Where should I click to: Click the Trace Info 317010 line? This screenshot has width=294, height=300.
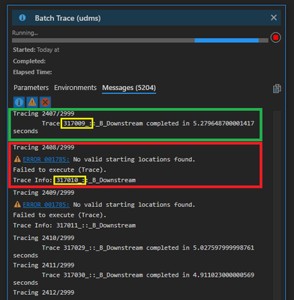74,180
